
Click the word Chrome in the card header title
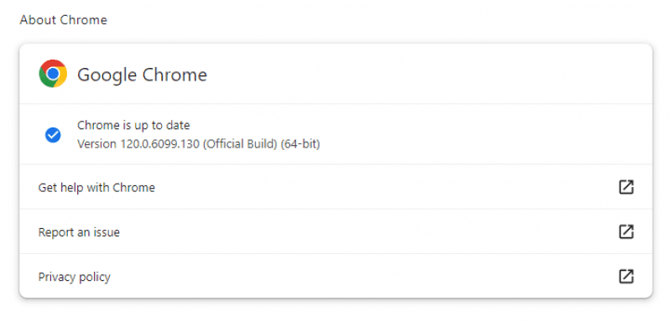click(174, 75)
